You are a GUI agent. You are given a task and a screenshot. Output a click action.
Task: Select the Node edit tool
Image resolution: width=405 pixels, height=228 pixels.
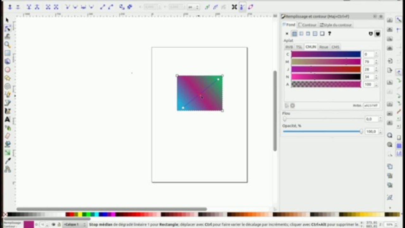click(x=8, y=28)
